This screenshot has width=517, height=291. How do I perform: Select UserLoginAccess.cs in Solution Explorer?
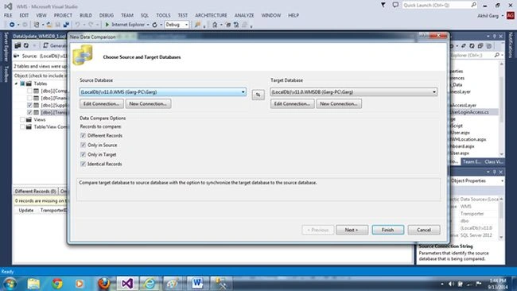(x=469, y=112)
